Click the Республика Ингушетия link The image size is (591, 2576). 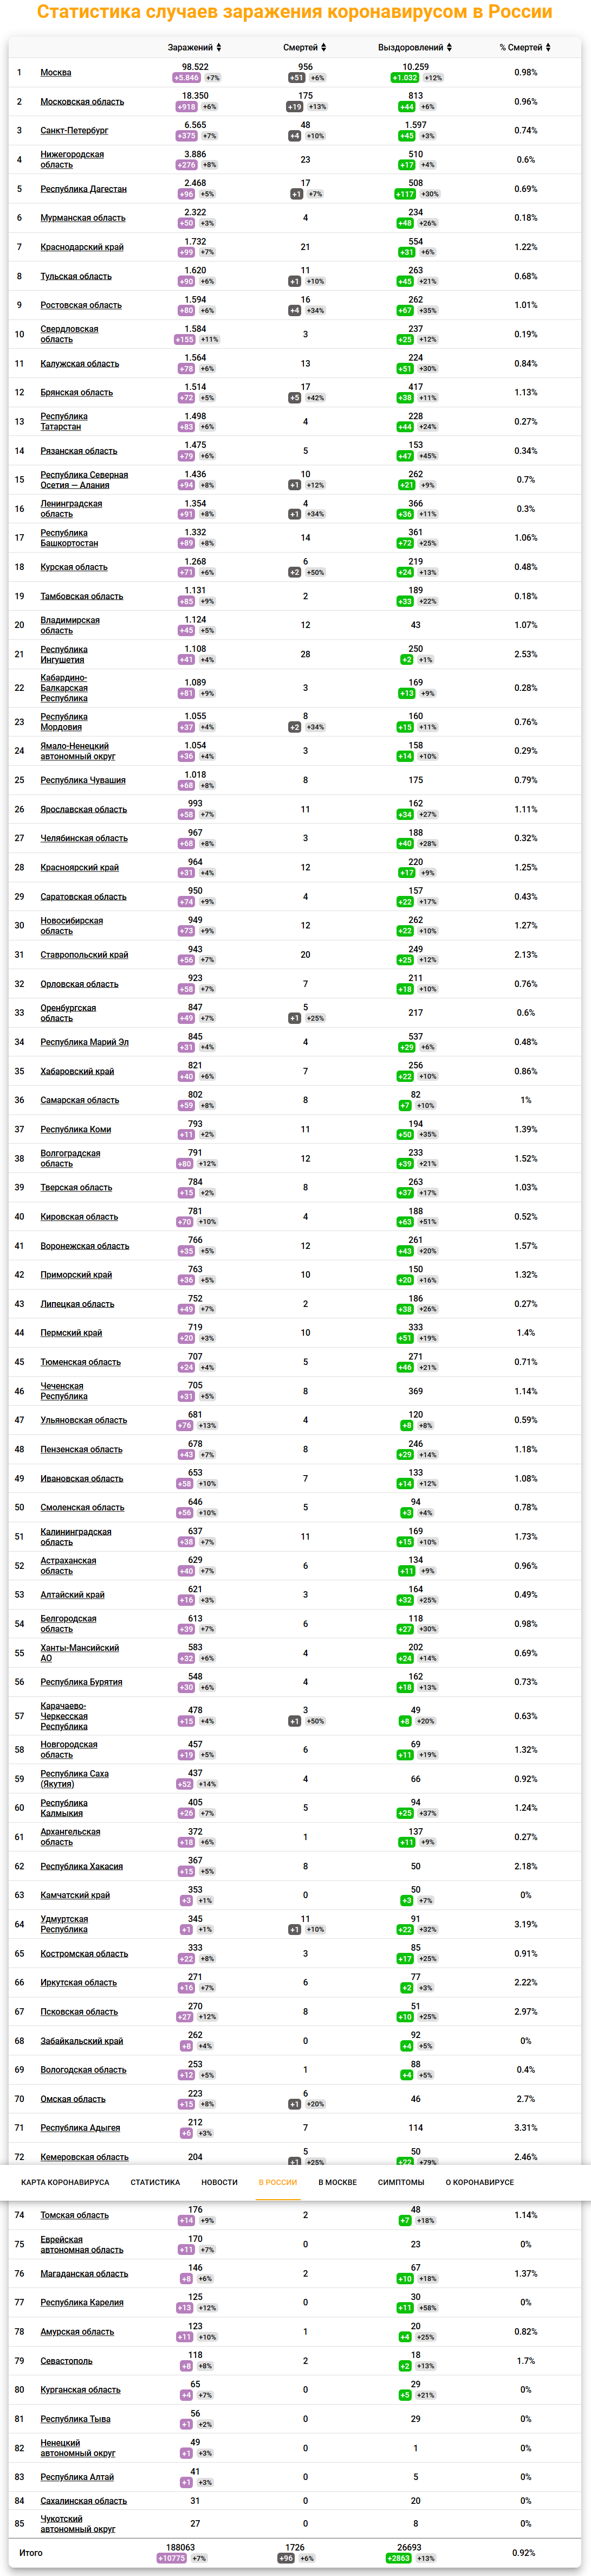[x=63, y=655]
